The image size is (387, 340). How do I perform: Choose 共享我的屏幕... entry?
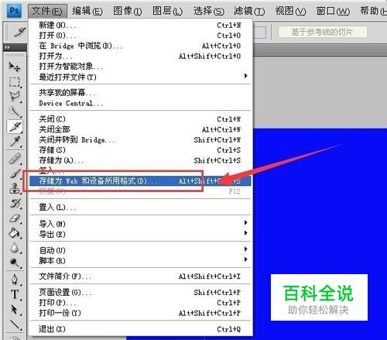(x=140, y=93)
